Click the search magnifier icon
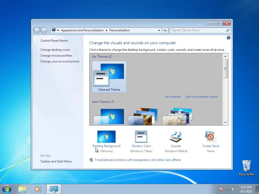This screenshot has height=194, width=259. click(228, 30)
